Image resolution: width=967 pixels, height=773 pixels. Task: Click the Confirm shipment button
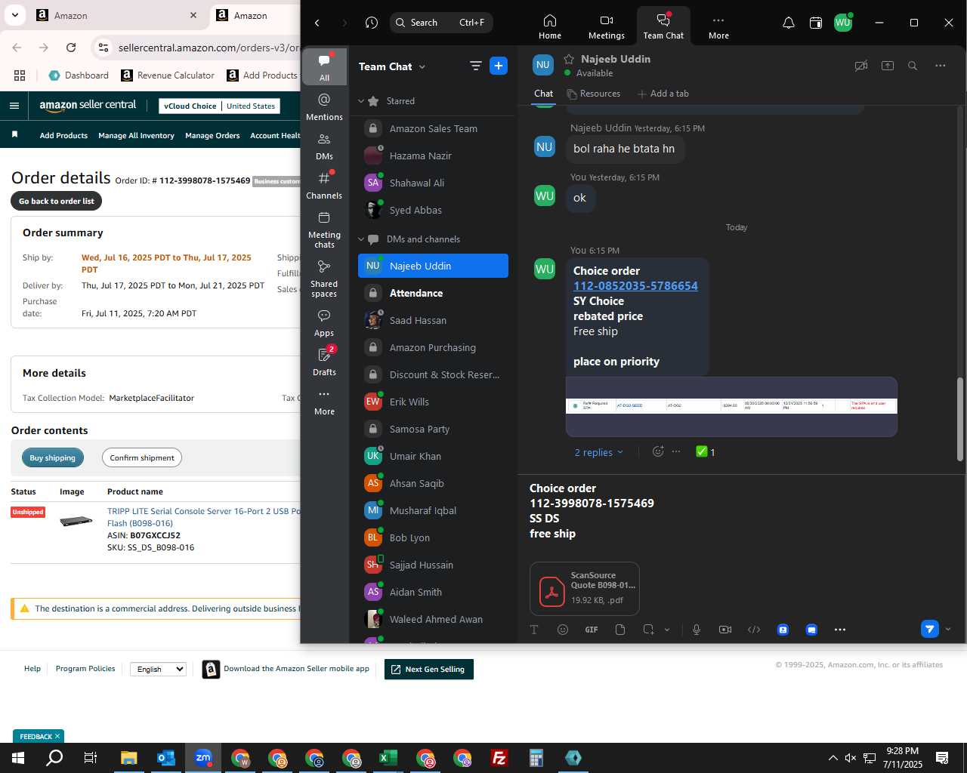[142, 457]
